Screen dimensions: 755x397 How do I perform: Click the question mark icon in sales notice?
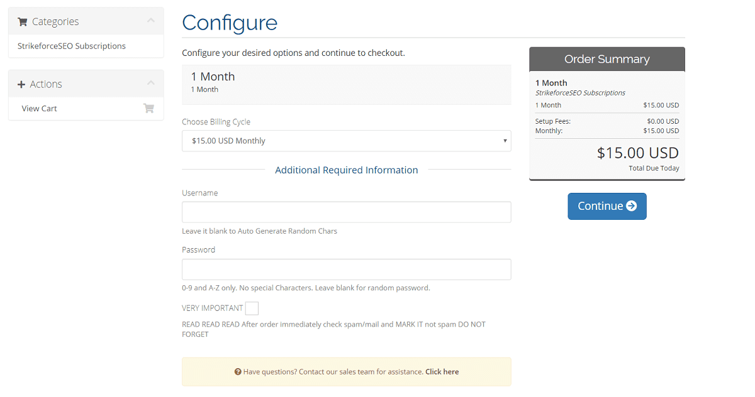tap(238, 372)
